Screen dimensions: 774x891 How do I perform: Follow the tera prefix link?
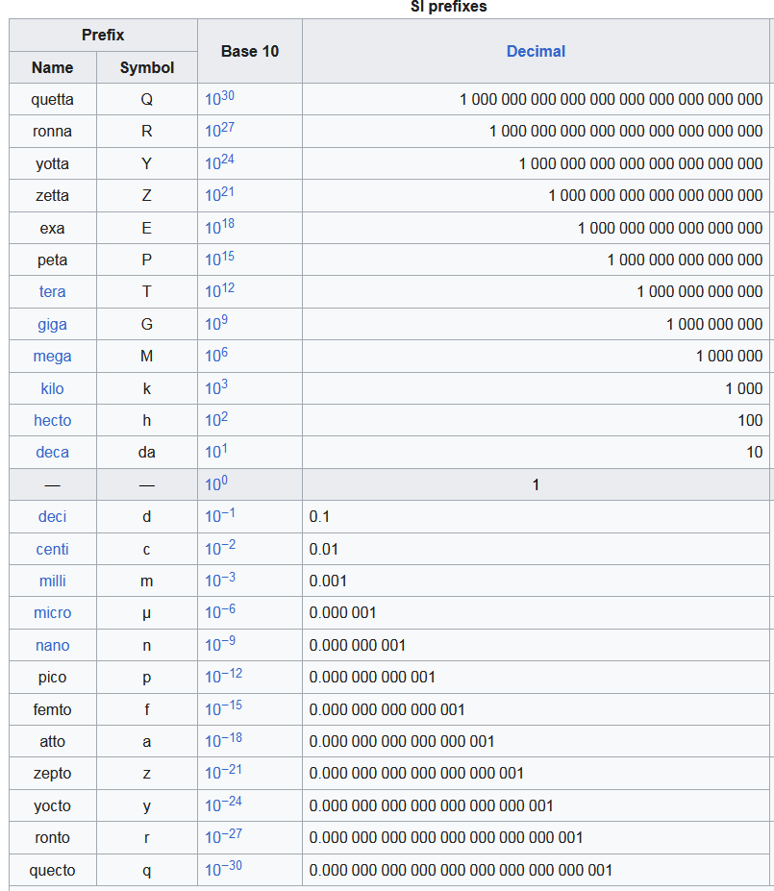[52, 291]
